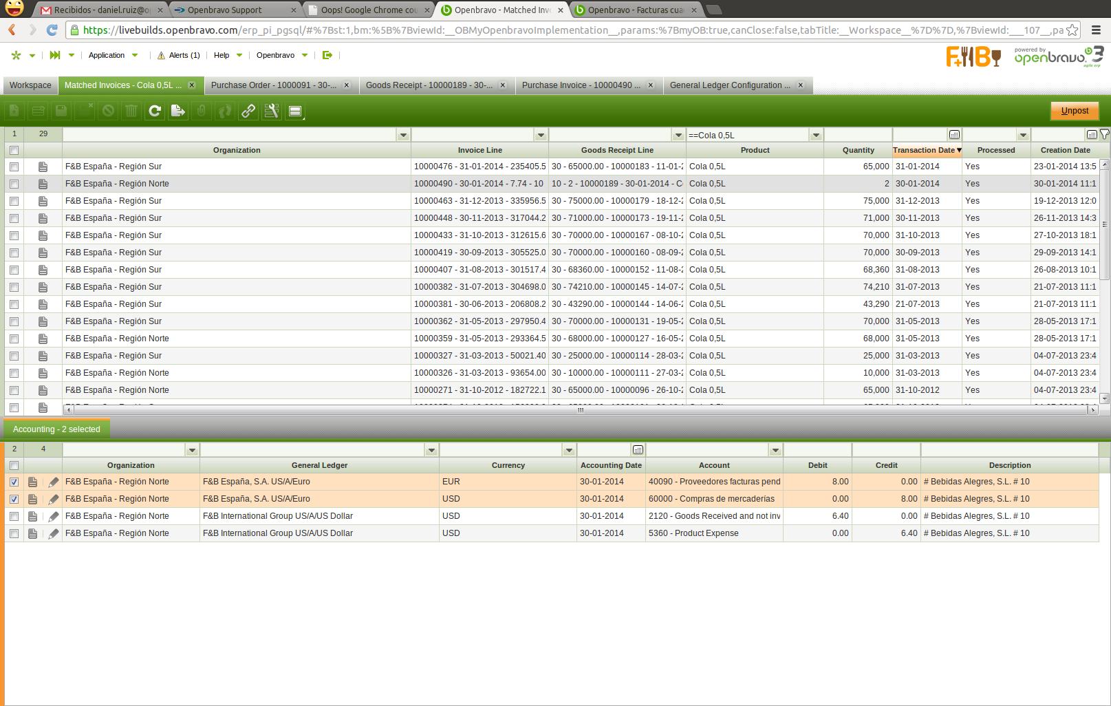Open General Ledger filter dropdown
Image resolution: width=1111 pixels, height=706 pixels.
[x=432, y=450]
